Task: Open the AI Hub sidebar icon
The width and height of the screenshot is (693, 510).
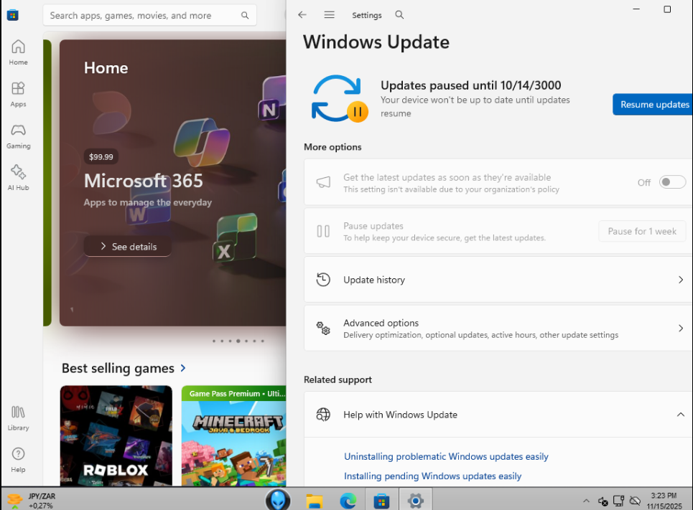Action: tap(18, 177)
